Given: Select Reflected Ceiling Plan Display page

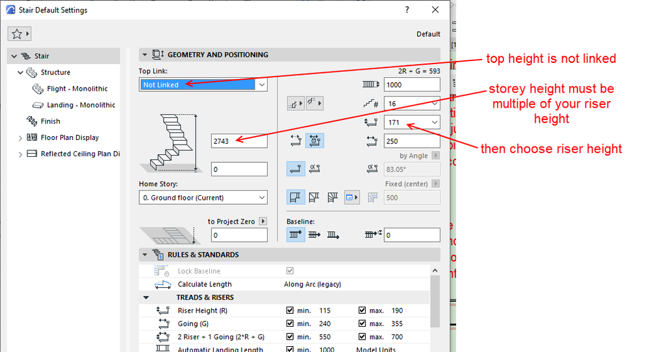Looking at the screenshot, I should (80, 154).
